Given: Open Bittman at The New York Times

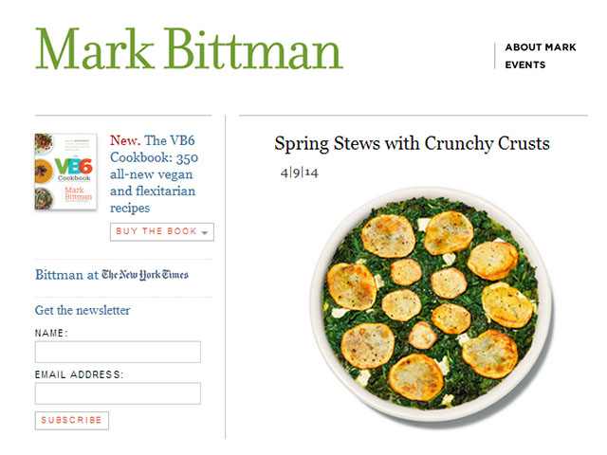Looking at the screenshot, I should (112, 275).
